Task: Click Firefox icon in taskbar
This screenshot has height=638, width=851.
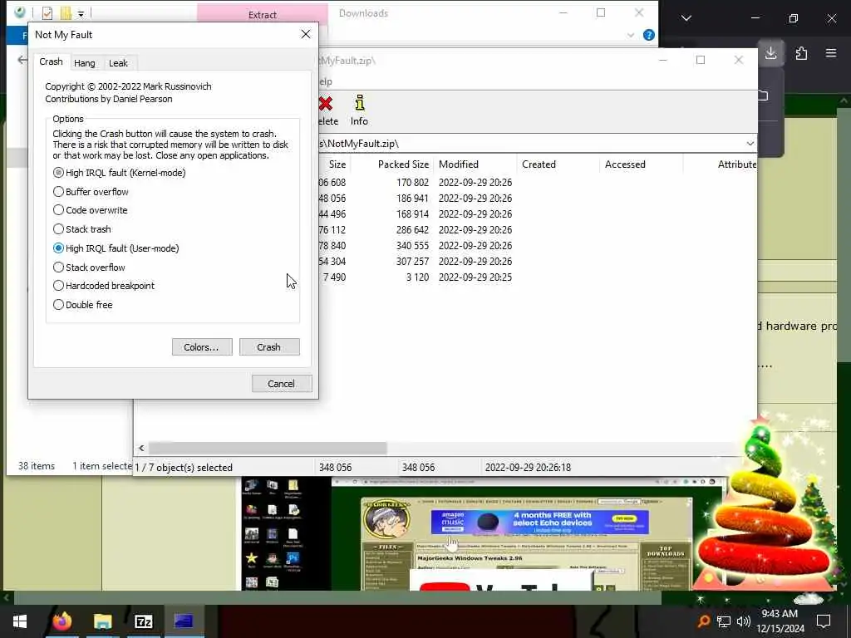Action: (61, 621)
